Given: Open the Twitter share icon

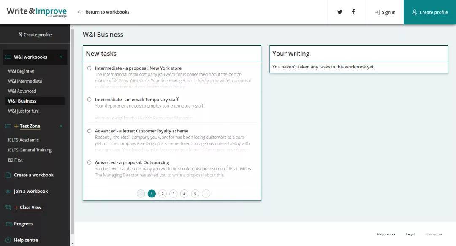Looking at the screenshot, I should [339, 12].
